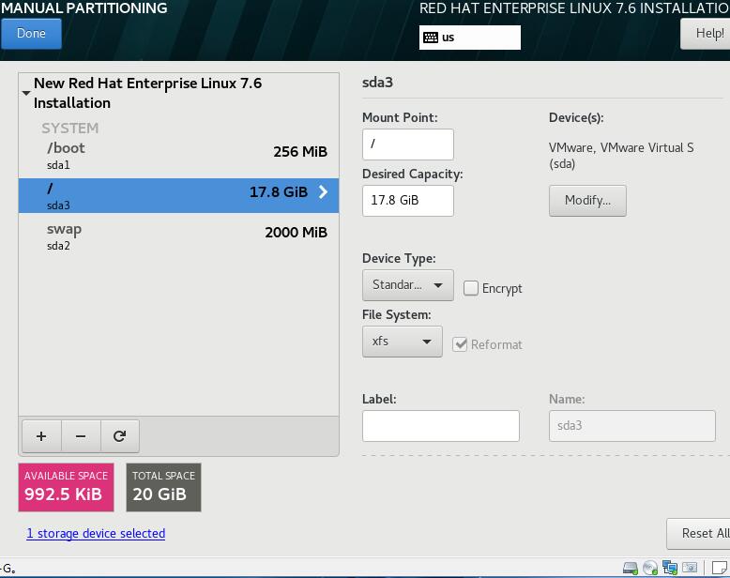
Task: Click the reload storage configuration icon
Action: 120,436
